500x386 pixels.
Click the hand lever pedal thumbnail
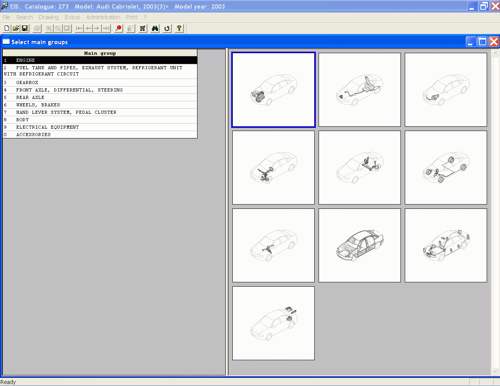pos(274,245)
